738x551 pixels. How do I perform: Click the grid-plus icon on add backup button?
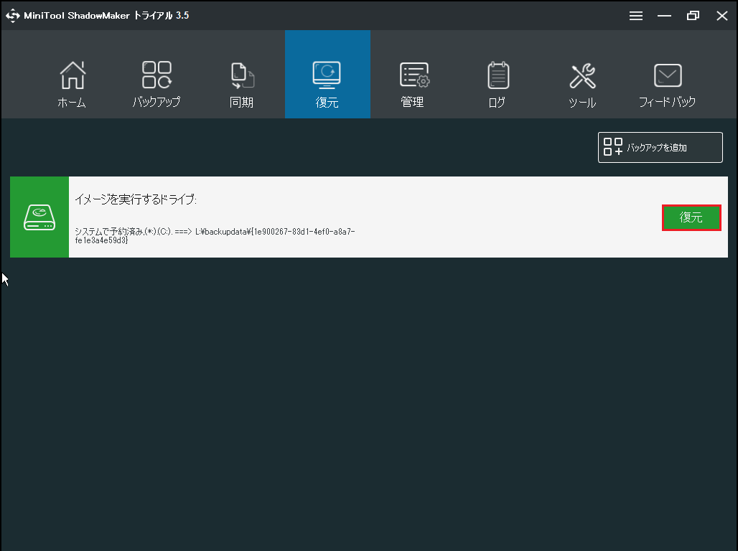pyautogui.click(x=613, y=147)
